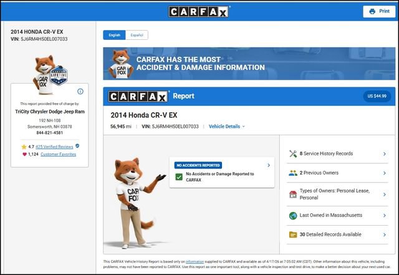Click the folder detailed records icon
This screenshot has width=399, height=275.
coord(293,234)
